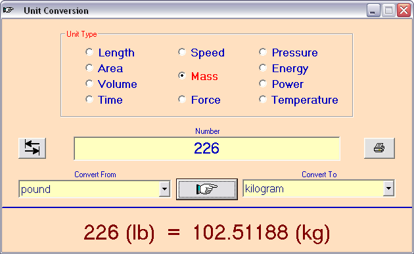Close the Unit Conversion window
Image resolution: width=414 pixels, height=254 pixels.
tap(404, 11)
